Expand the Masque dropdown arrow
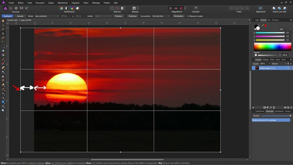Screen dimensions: 293x165 (138, 8)
